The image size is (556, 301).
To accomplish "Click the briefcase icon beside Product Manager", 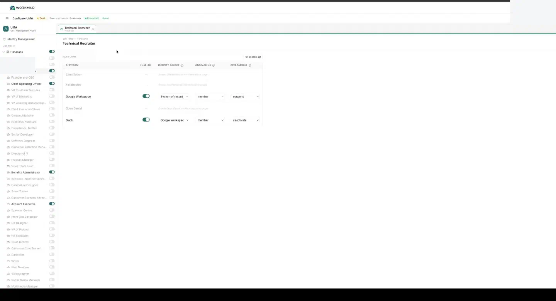I will coord(8,160).
